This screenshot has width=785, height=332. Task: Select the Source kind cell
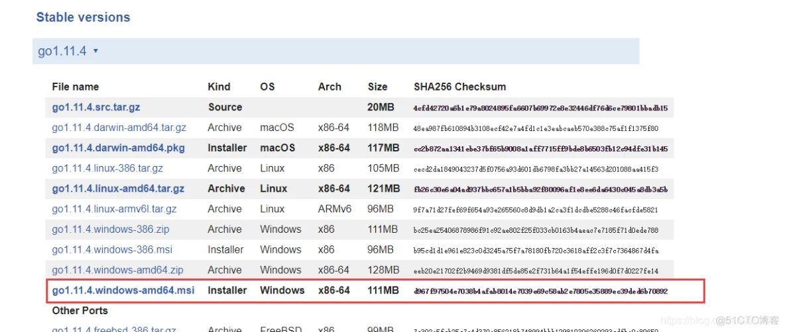click(x=225, y=107)
